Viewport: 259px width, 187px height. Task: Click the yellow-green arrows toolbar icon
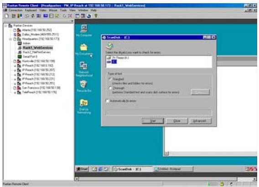57,16
